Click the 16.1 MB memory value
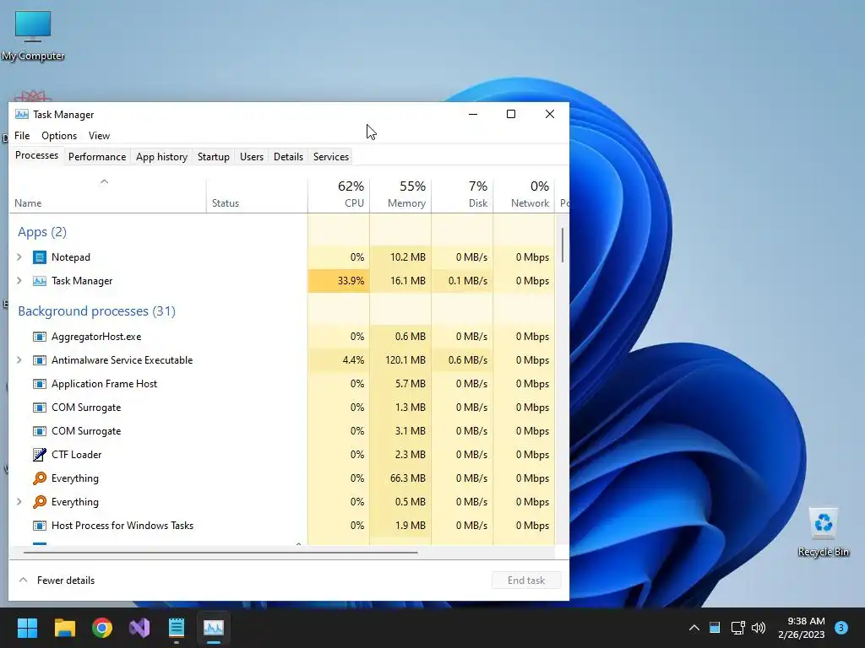This screenshot has height=648, width=865. 408,281
